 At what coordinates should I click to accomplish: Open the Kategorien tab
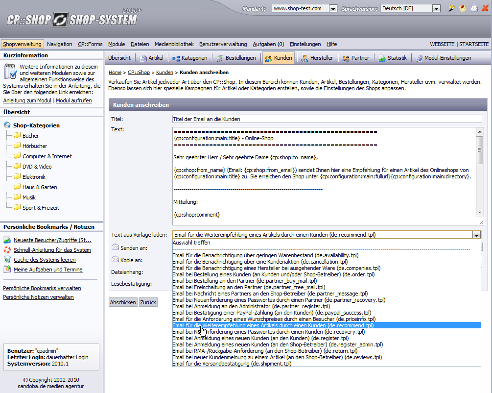(190, 58)
